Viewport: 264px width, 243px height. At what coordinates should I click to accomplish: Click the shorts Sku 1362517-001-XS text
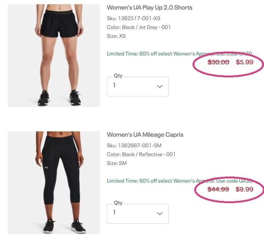136,18
